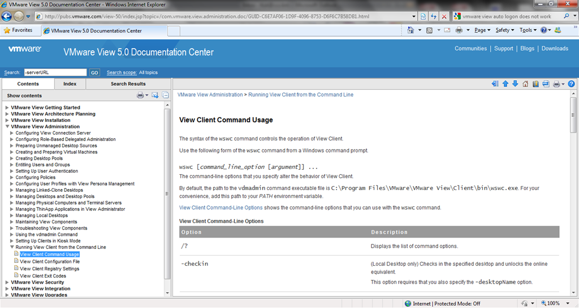The width and height of the screenshot is (579, 308).
Task: Open a new browser tab
Action: pos(174,31)
